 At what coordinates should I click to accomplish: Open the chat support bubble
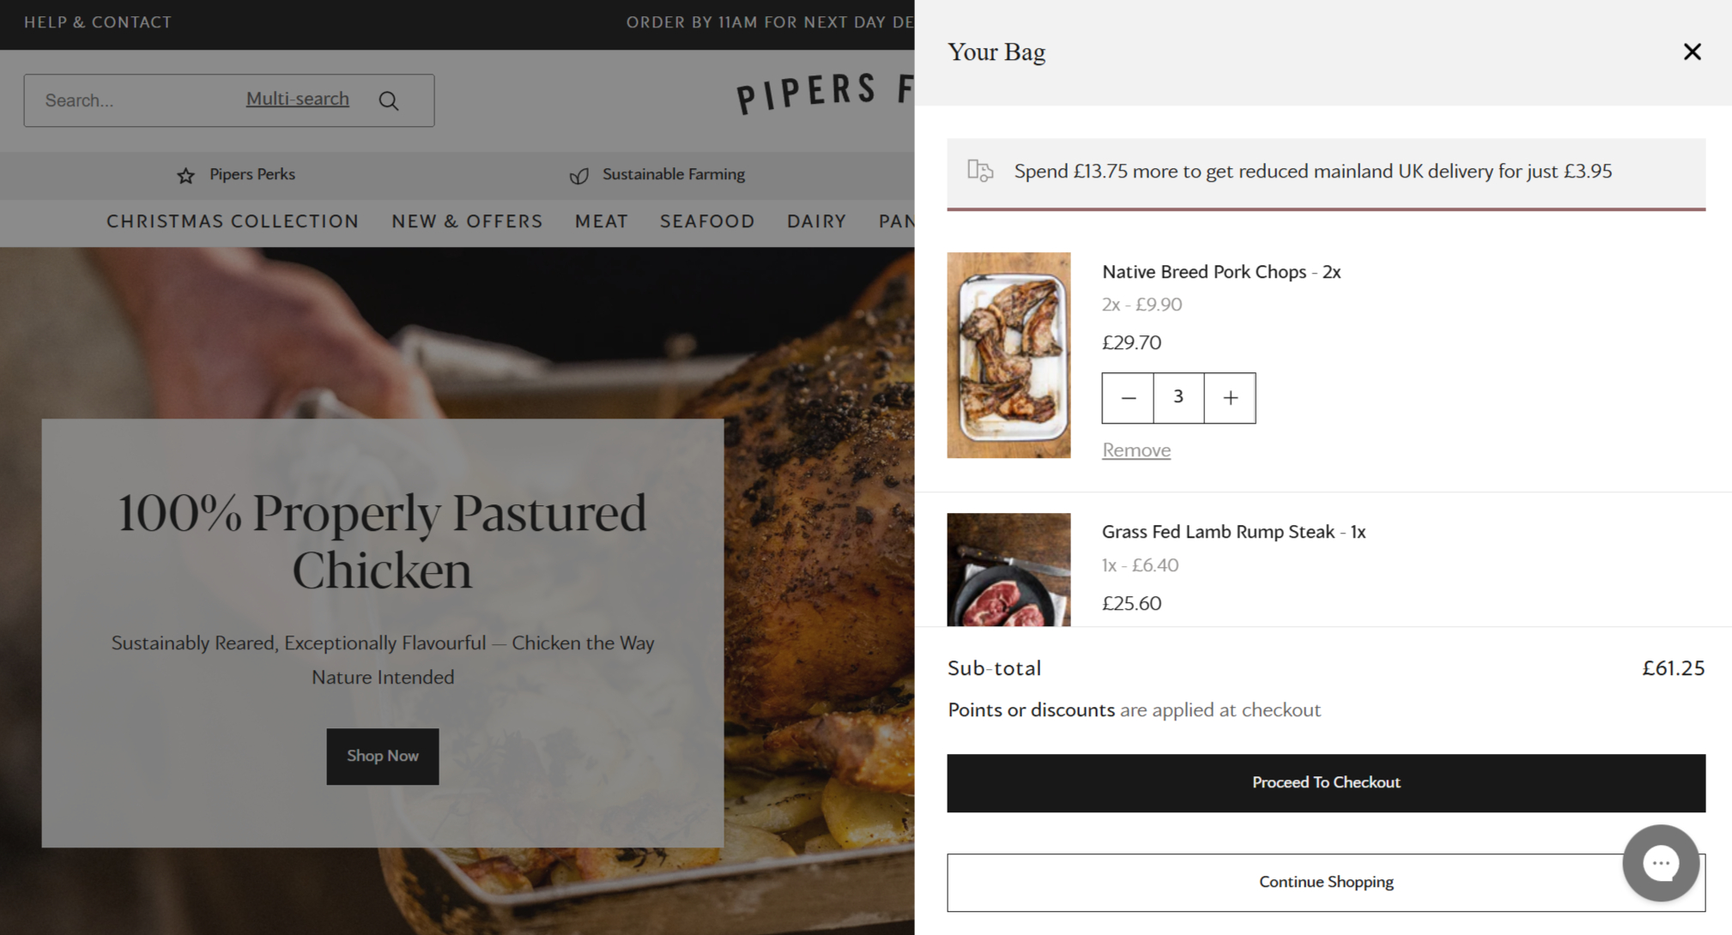(x=1660, y=863)
